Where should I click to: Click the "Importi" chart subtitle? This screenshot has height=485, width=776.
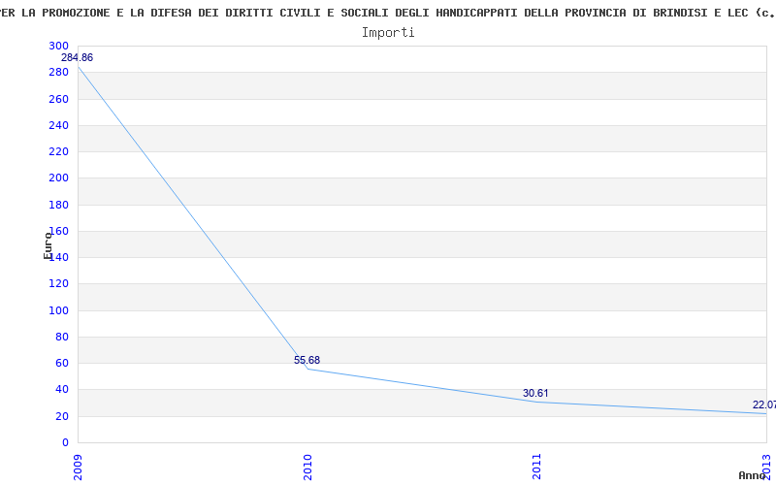coord(388,32)
